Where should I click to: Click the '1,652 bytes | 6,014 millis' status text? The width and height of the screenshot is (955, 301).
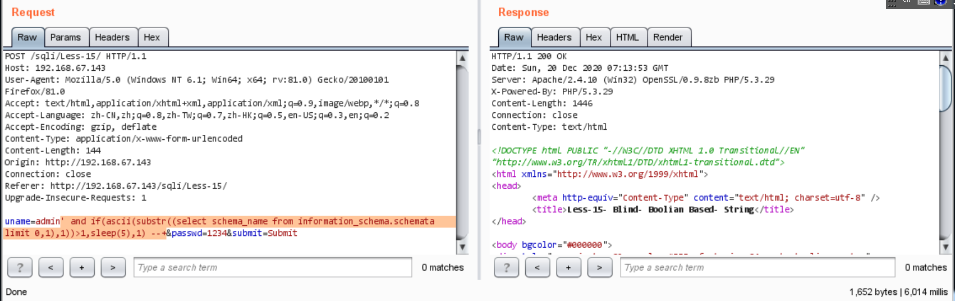click(x=898, y=292)
